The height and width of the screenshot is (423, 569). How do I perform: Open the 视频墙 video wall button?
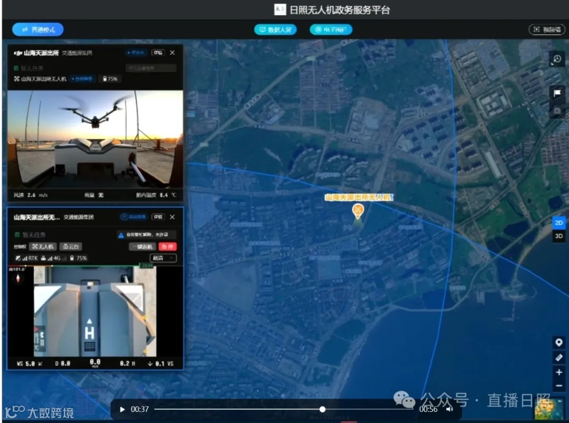point(547,29)
